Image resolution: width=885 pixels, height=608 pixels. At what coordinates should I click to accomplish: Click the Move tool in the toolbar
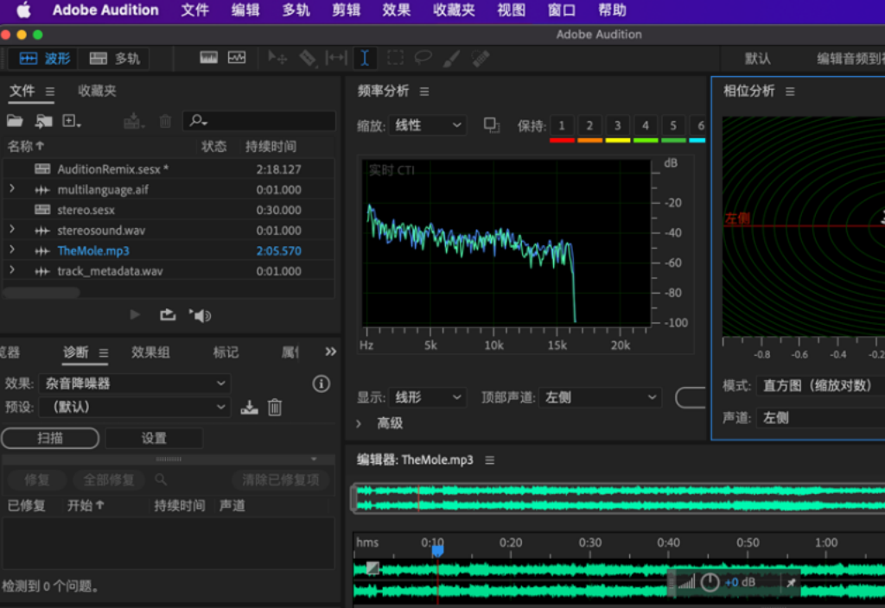point(276,57)
